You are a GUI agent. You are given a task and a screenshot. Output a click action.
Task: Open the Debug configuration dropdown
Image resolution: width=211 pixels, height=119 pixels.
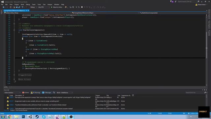click(x=34, y=7)
